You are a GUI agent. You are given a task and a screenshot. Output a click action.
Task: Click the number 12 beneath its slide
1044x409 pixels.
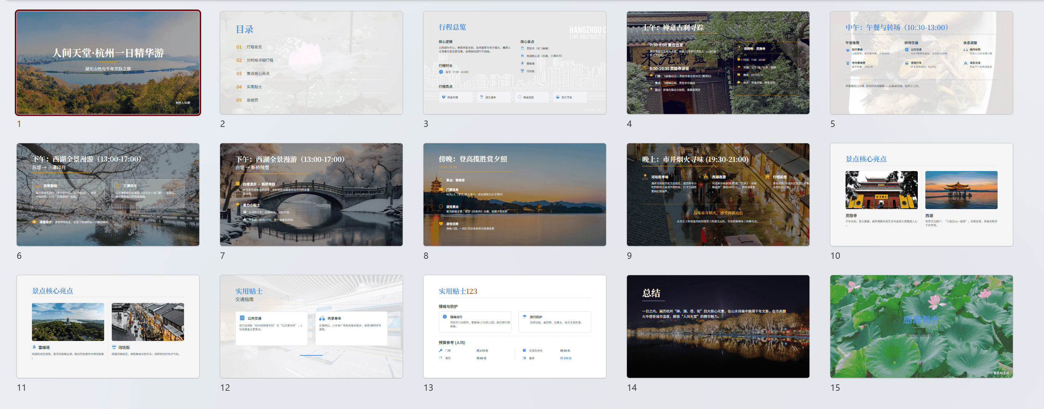[x=225, y=388]
